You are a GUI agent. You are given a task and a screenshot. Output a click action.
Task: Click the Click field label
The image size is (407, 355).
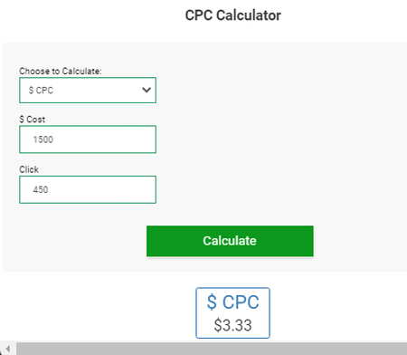29,169
